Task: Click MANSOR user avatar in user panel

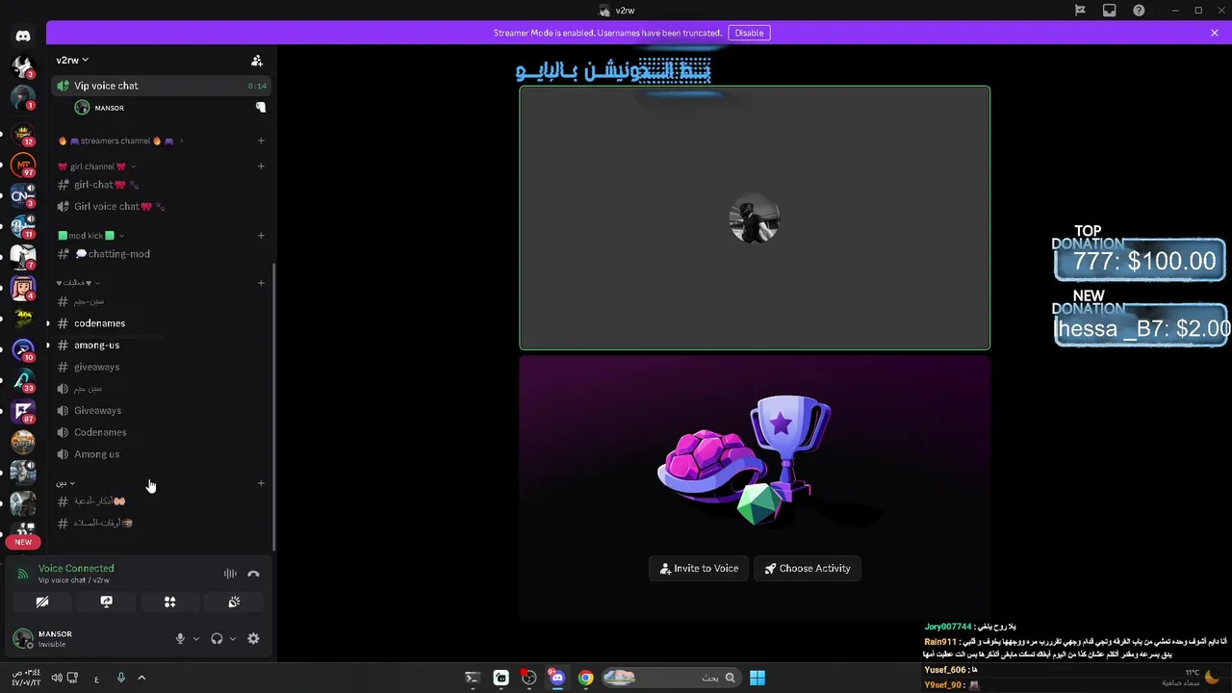Action: click(x=23, y=638)
